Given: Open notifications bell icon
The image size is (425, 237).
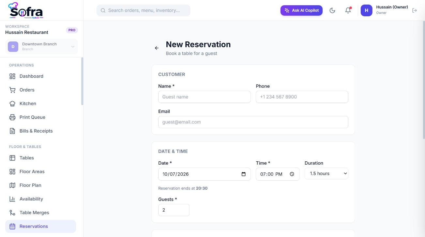Looking at the screenshot, I should 348,10.
